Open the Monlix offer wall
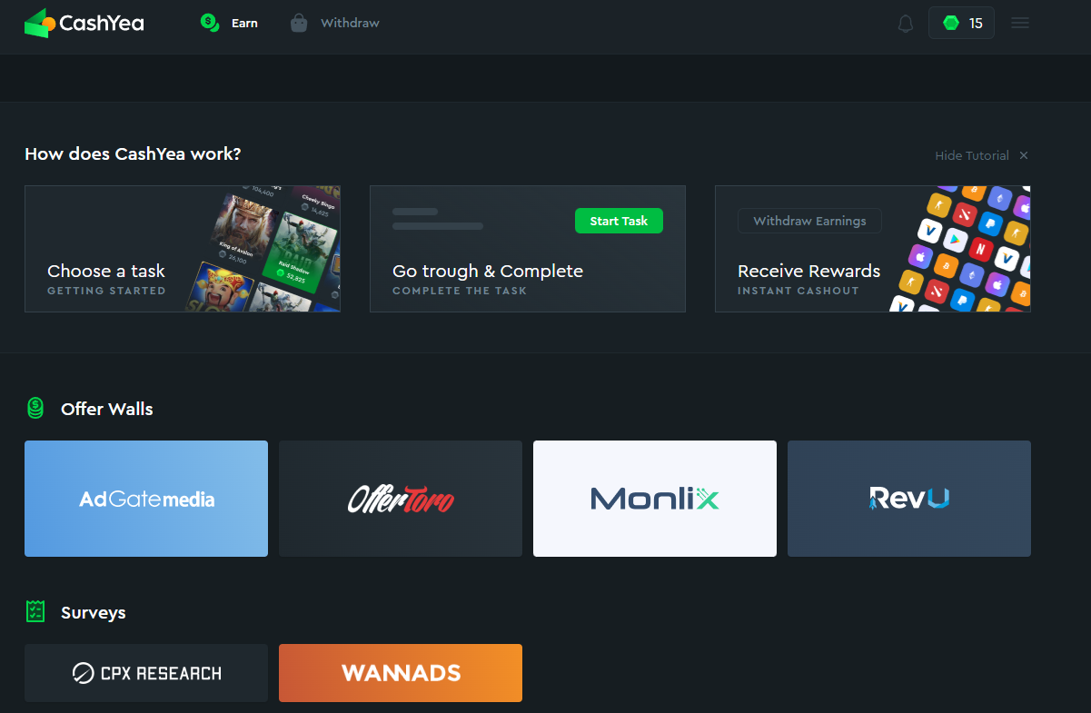Viewport: 1091px width, 713px height. [x=655, y=499]
